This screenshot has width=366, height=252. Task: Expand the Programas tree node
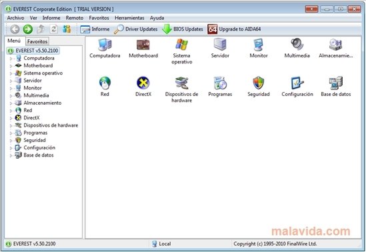(x=11, y=133)
